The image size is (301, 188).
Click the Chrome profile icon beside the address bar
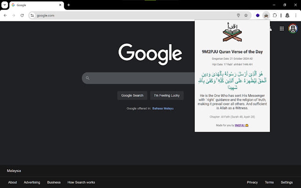point(288,15)
